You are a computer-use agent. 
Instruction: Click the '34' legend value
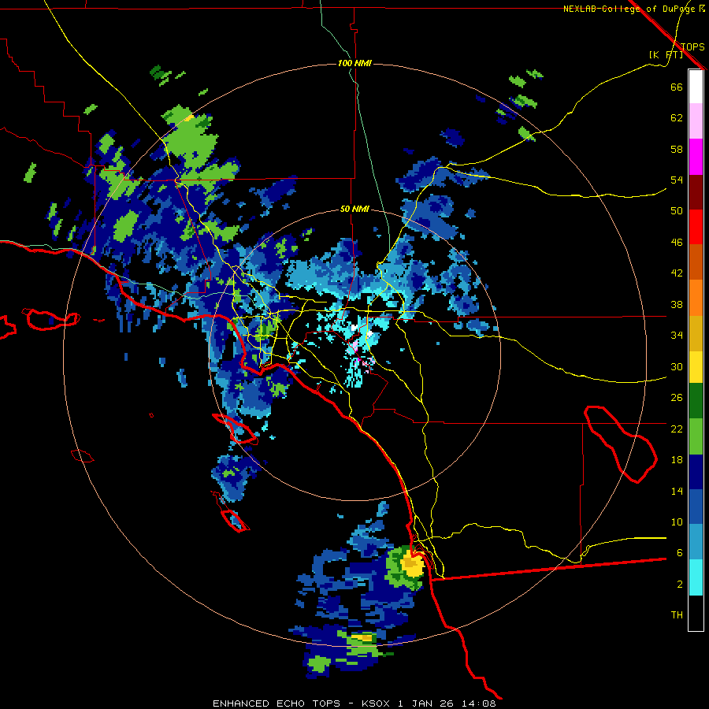pyautogui.click(x=677, y=335)
